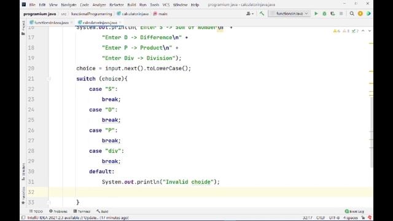Click the typo count checkmark indicator
This screenshot has height=221, width=393.
pos(355,31)
